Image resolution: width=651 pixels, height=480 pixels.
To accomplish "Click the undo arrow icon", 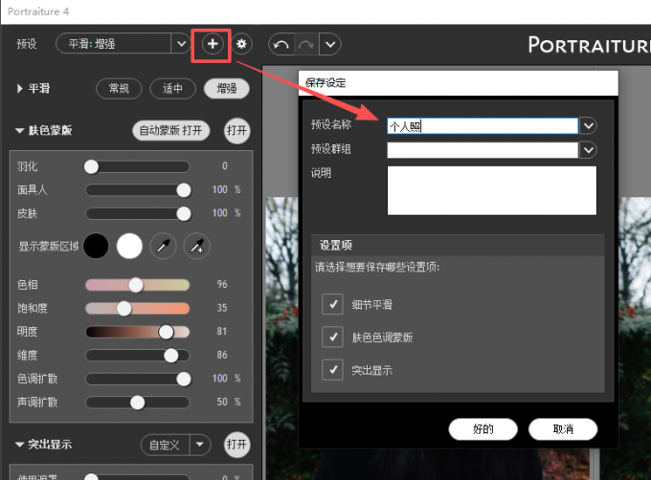I will pos(281,44).
